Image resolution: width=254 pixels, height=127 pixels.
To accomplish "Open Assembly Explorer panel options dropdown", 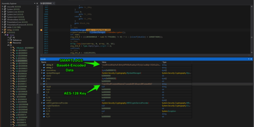I will [x=35, y=3].
